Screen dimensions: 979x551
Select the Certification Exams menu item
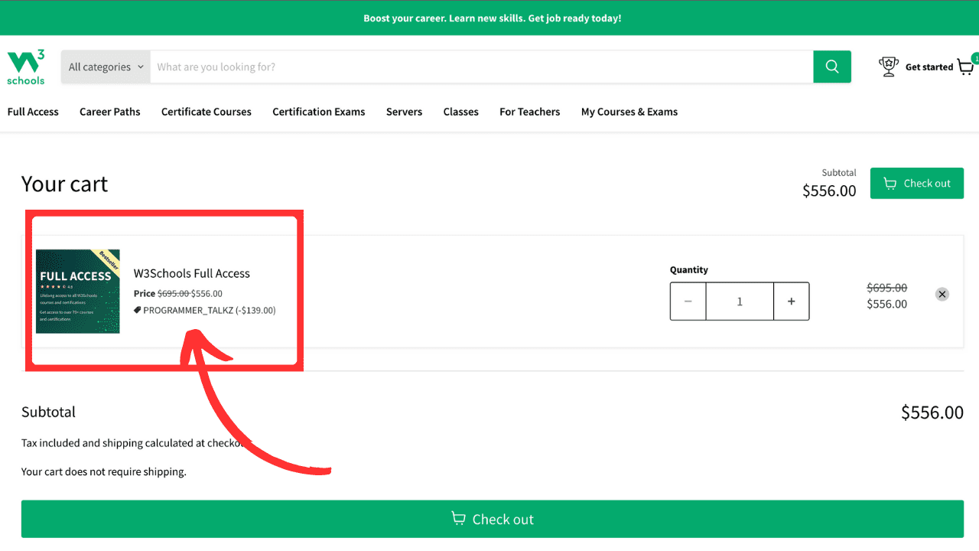click(319, 112)
